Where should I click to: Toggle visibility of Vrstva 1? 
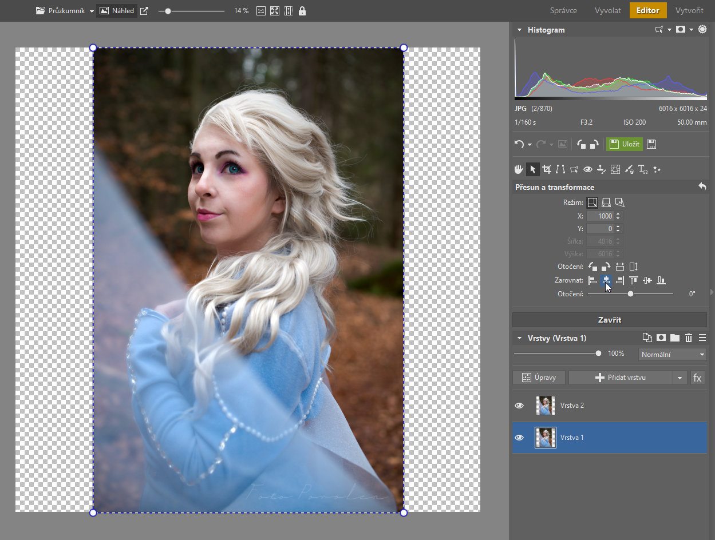[519, 438]
